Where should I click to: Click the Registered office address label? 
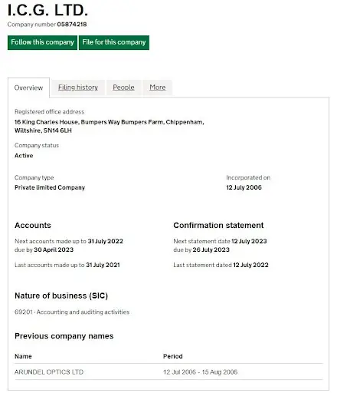click(49, 112)
